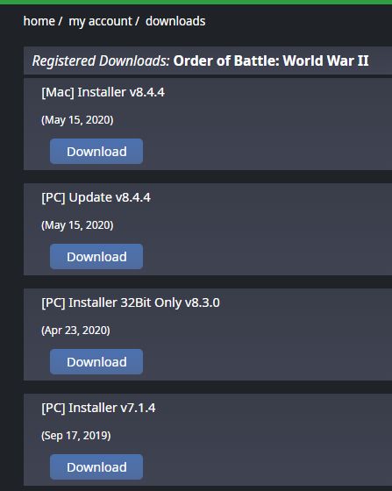Download the PC Installer v7.1.4

pos(96,466)
